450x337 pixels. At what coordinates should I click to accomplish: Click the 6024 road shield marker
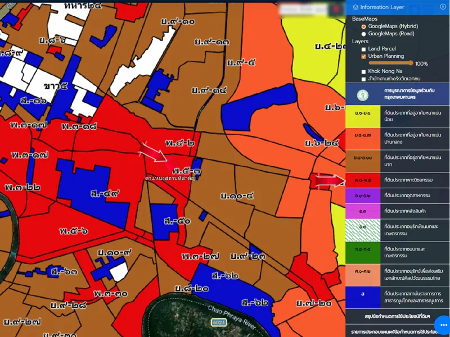coord(219,322)
